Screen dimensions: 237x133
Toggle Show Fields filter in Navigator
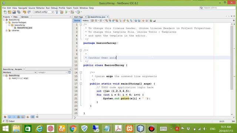coord(10,117)
